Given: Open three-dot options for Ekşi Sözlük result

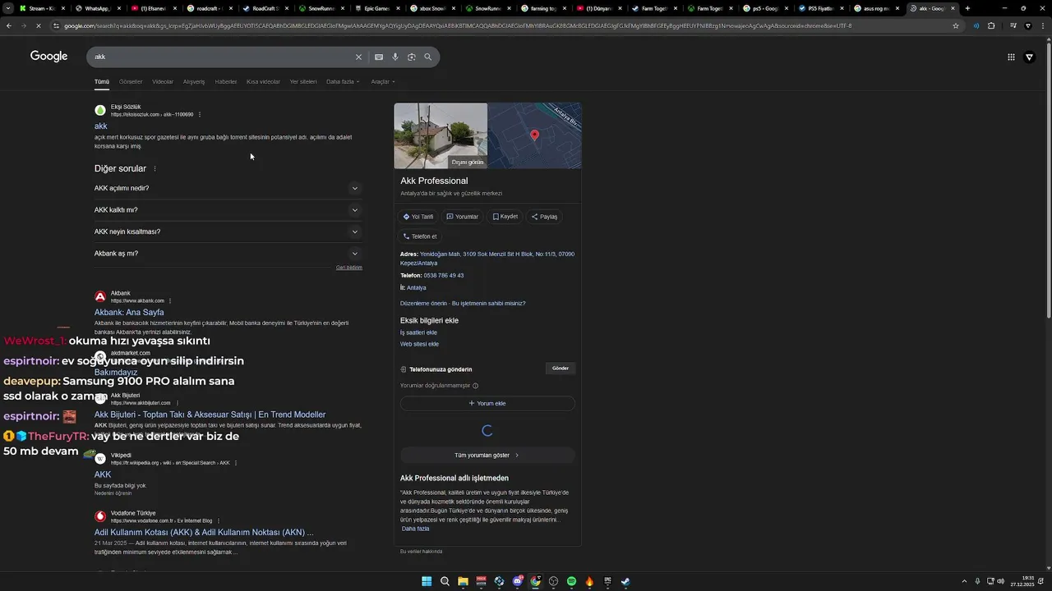Looking at the screenshot, I should (200, 114).
